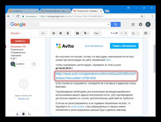
Task: Click Avito link in first paragraph
Action: click(x=108, y=60)
